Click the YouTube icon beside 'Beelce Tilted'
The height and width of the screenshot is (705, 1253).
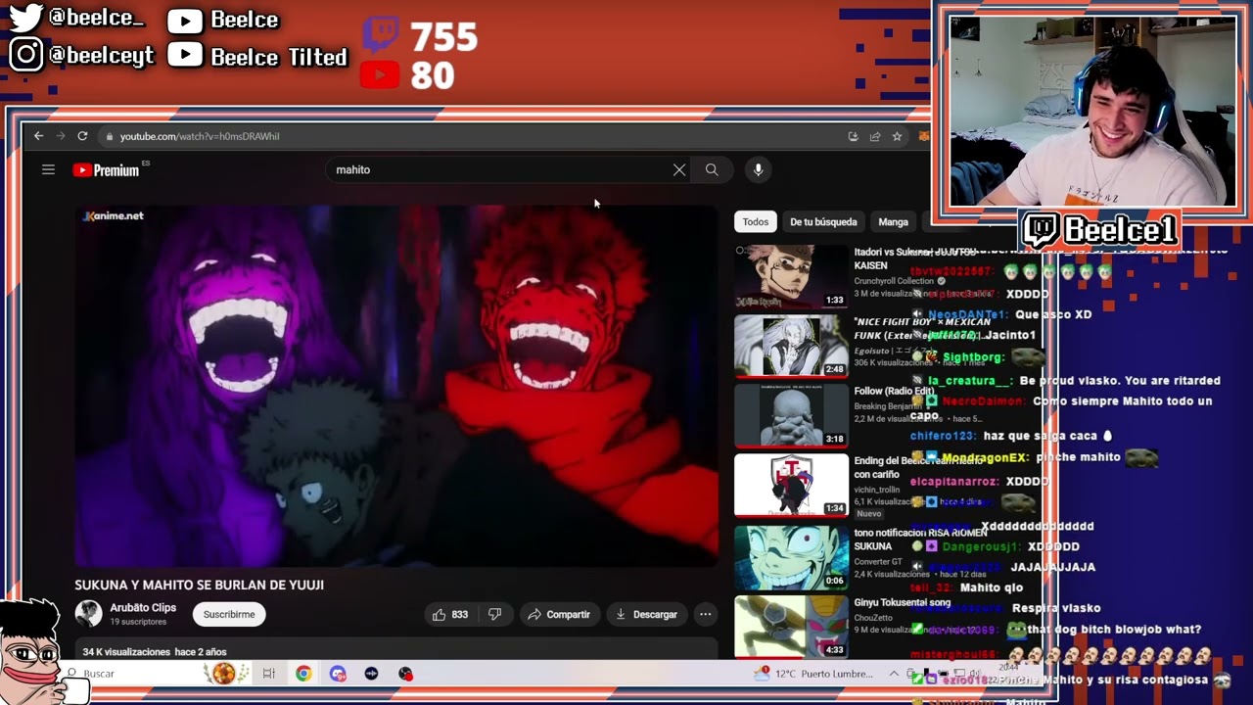tap(184, 56)
